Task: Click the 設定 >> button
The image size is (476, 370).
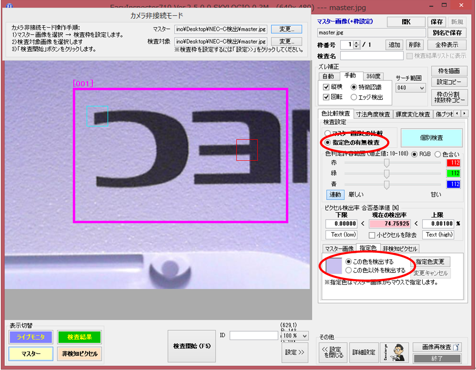Action: pos(294,352)
